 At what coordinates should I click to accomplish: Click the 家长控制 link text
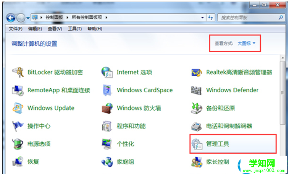coord(218,162)
